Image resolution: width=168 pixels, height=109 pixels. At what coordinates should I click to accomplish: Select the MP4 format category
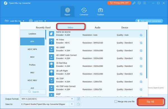pos(32,41)
